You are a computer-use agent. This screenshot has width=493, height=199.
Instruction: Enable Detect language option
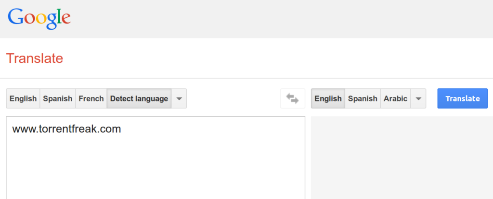(139, 99)
